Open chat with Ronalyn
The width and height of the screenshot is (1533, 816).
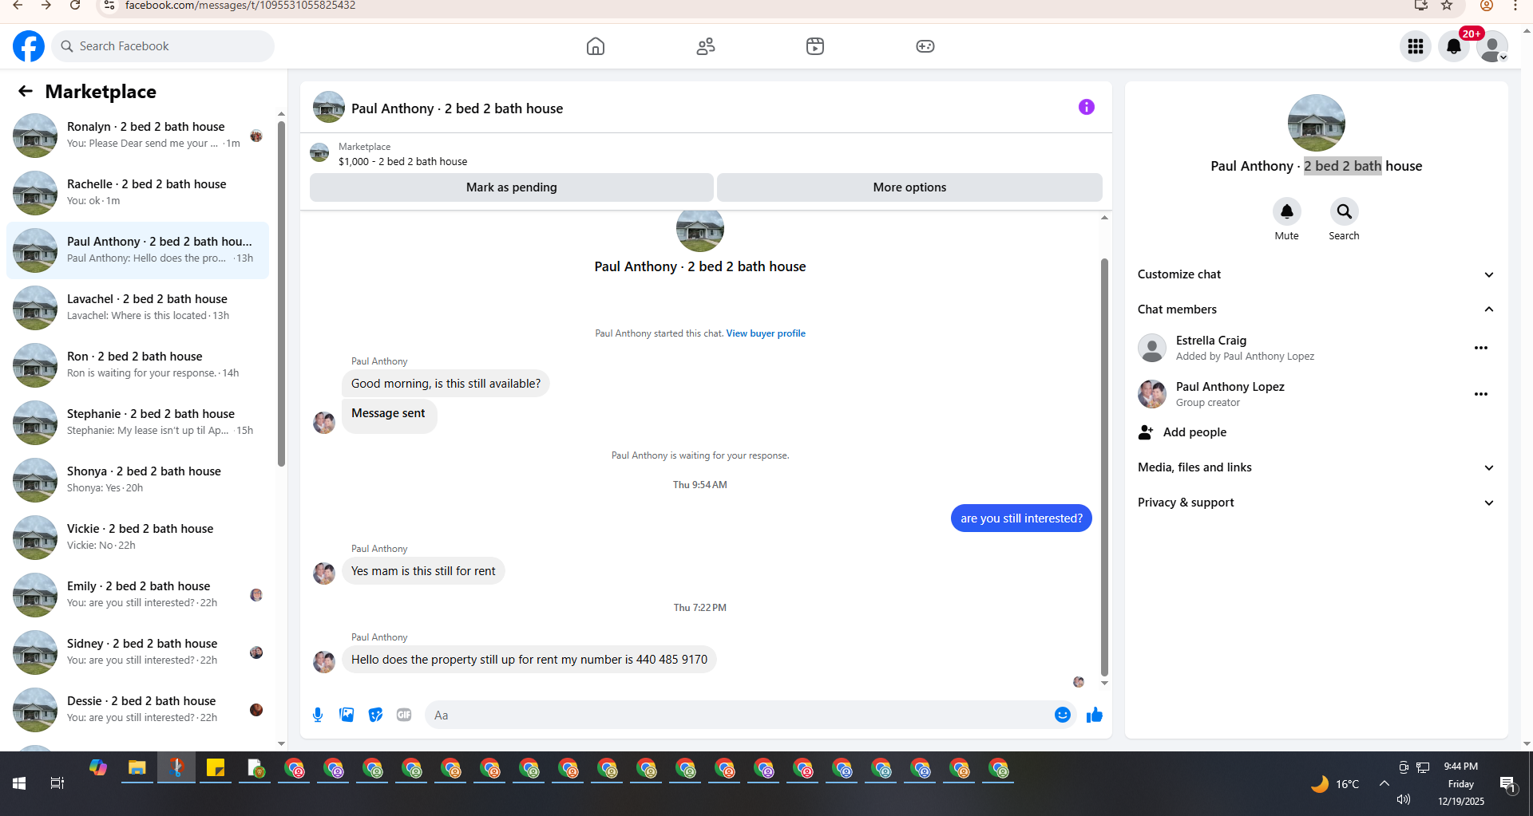click(x=137, y=136)
